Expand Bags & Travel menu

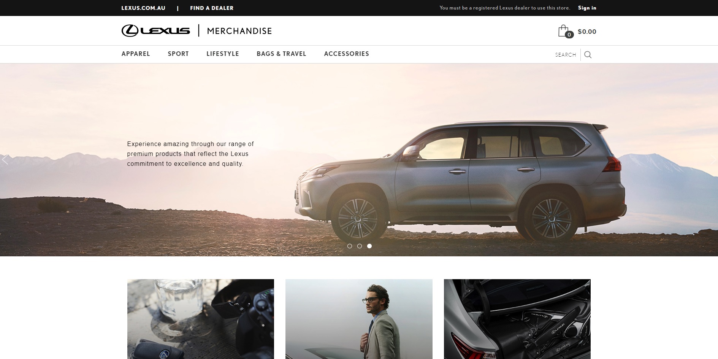[x=281, y=54]
